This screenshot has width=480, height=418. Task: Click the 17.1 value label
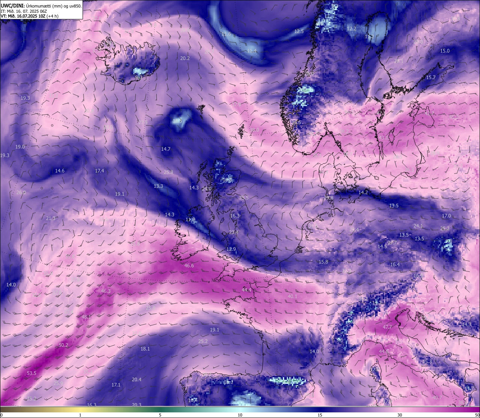pos(116,385)
